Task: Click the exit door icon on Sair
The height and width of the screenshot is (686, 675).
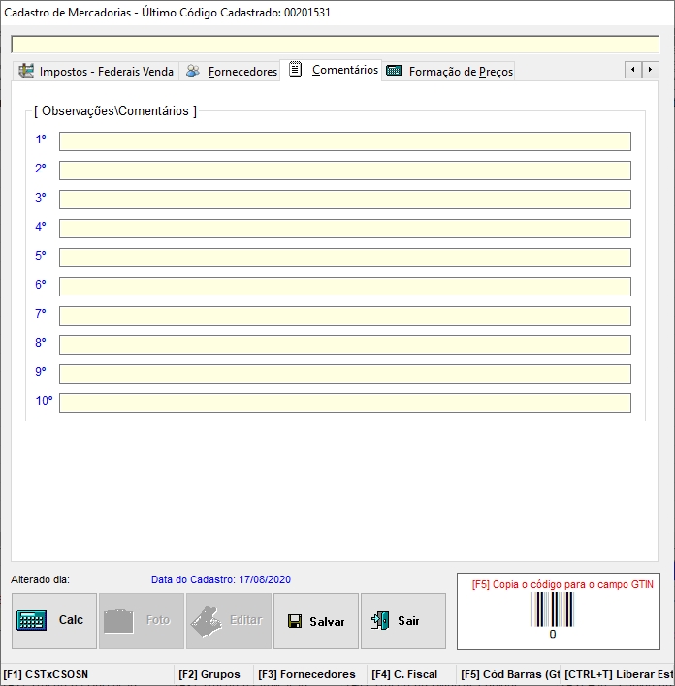Action: coord(380,621)
